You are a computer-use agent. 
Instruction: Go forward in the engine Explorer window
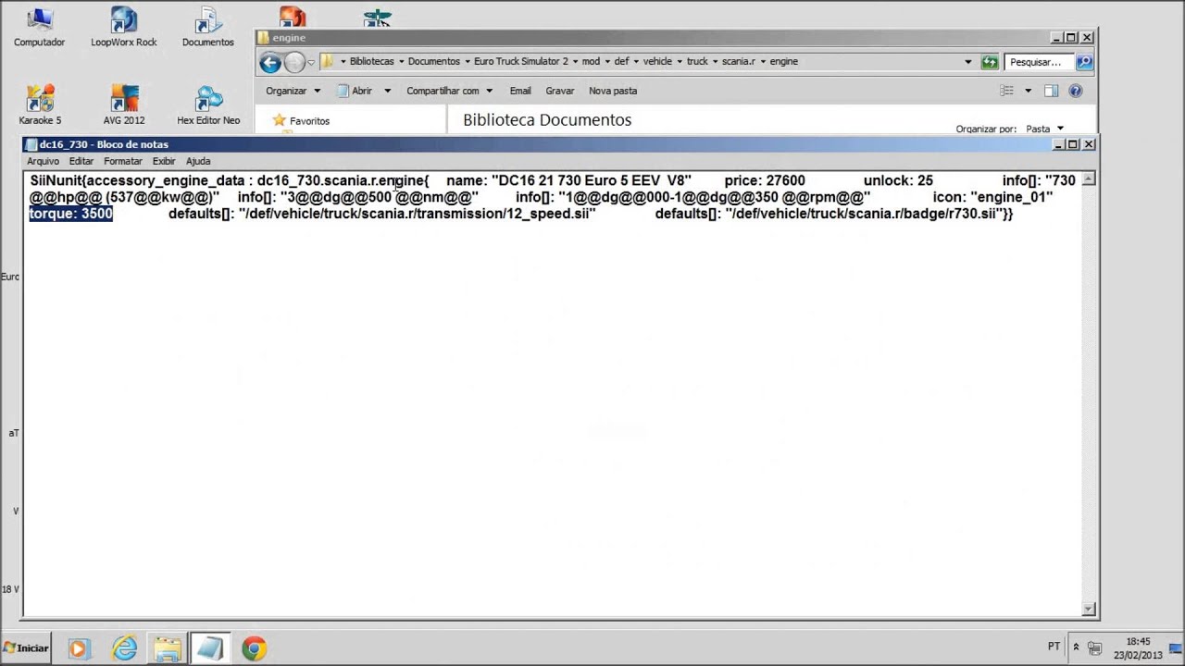[294, 62]
